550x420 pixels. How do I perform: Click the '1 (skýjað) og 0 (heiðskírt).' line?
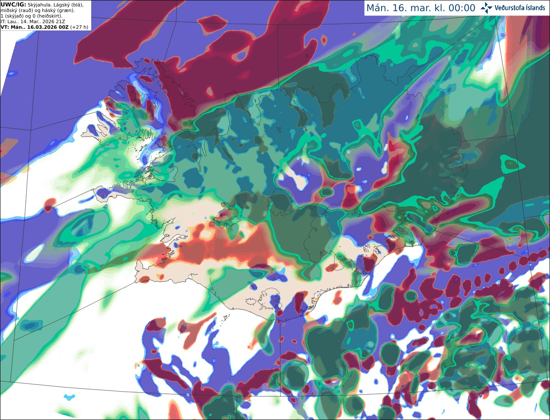tap(31, 15)
